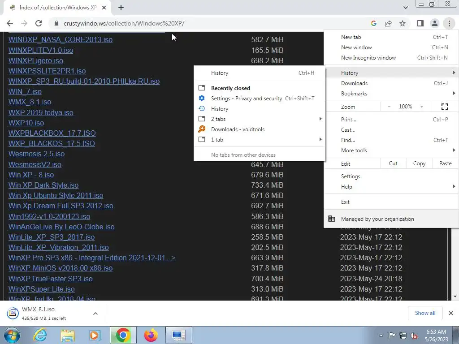
Task: Click the fullscreen zoom icon
Action: [x=444, y=107]
